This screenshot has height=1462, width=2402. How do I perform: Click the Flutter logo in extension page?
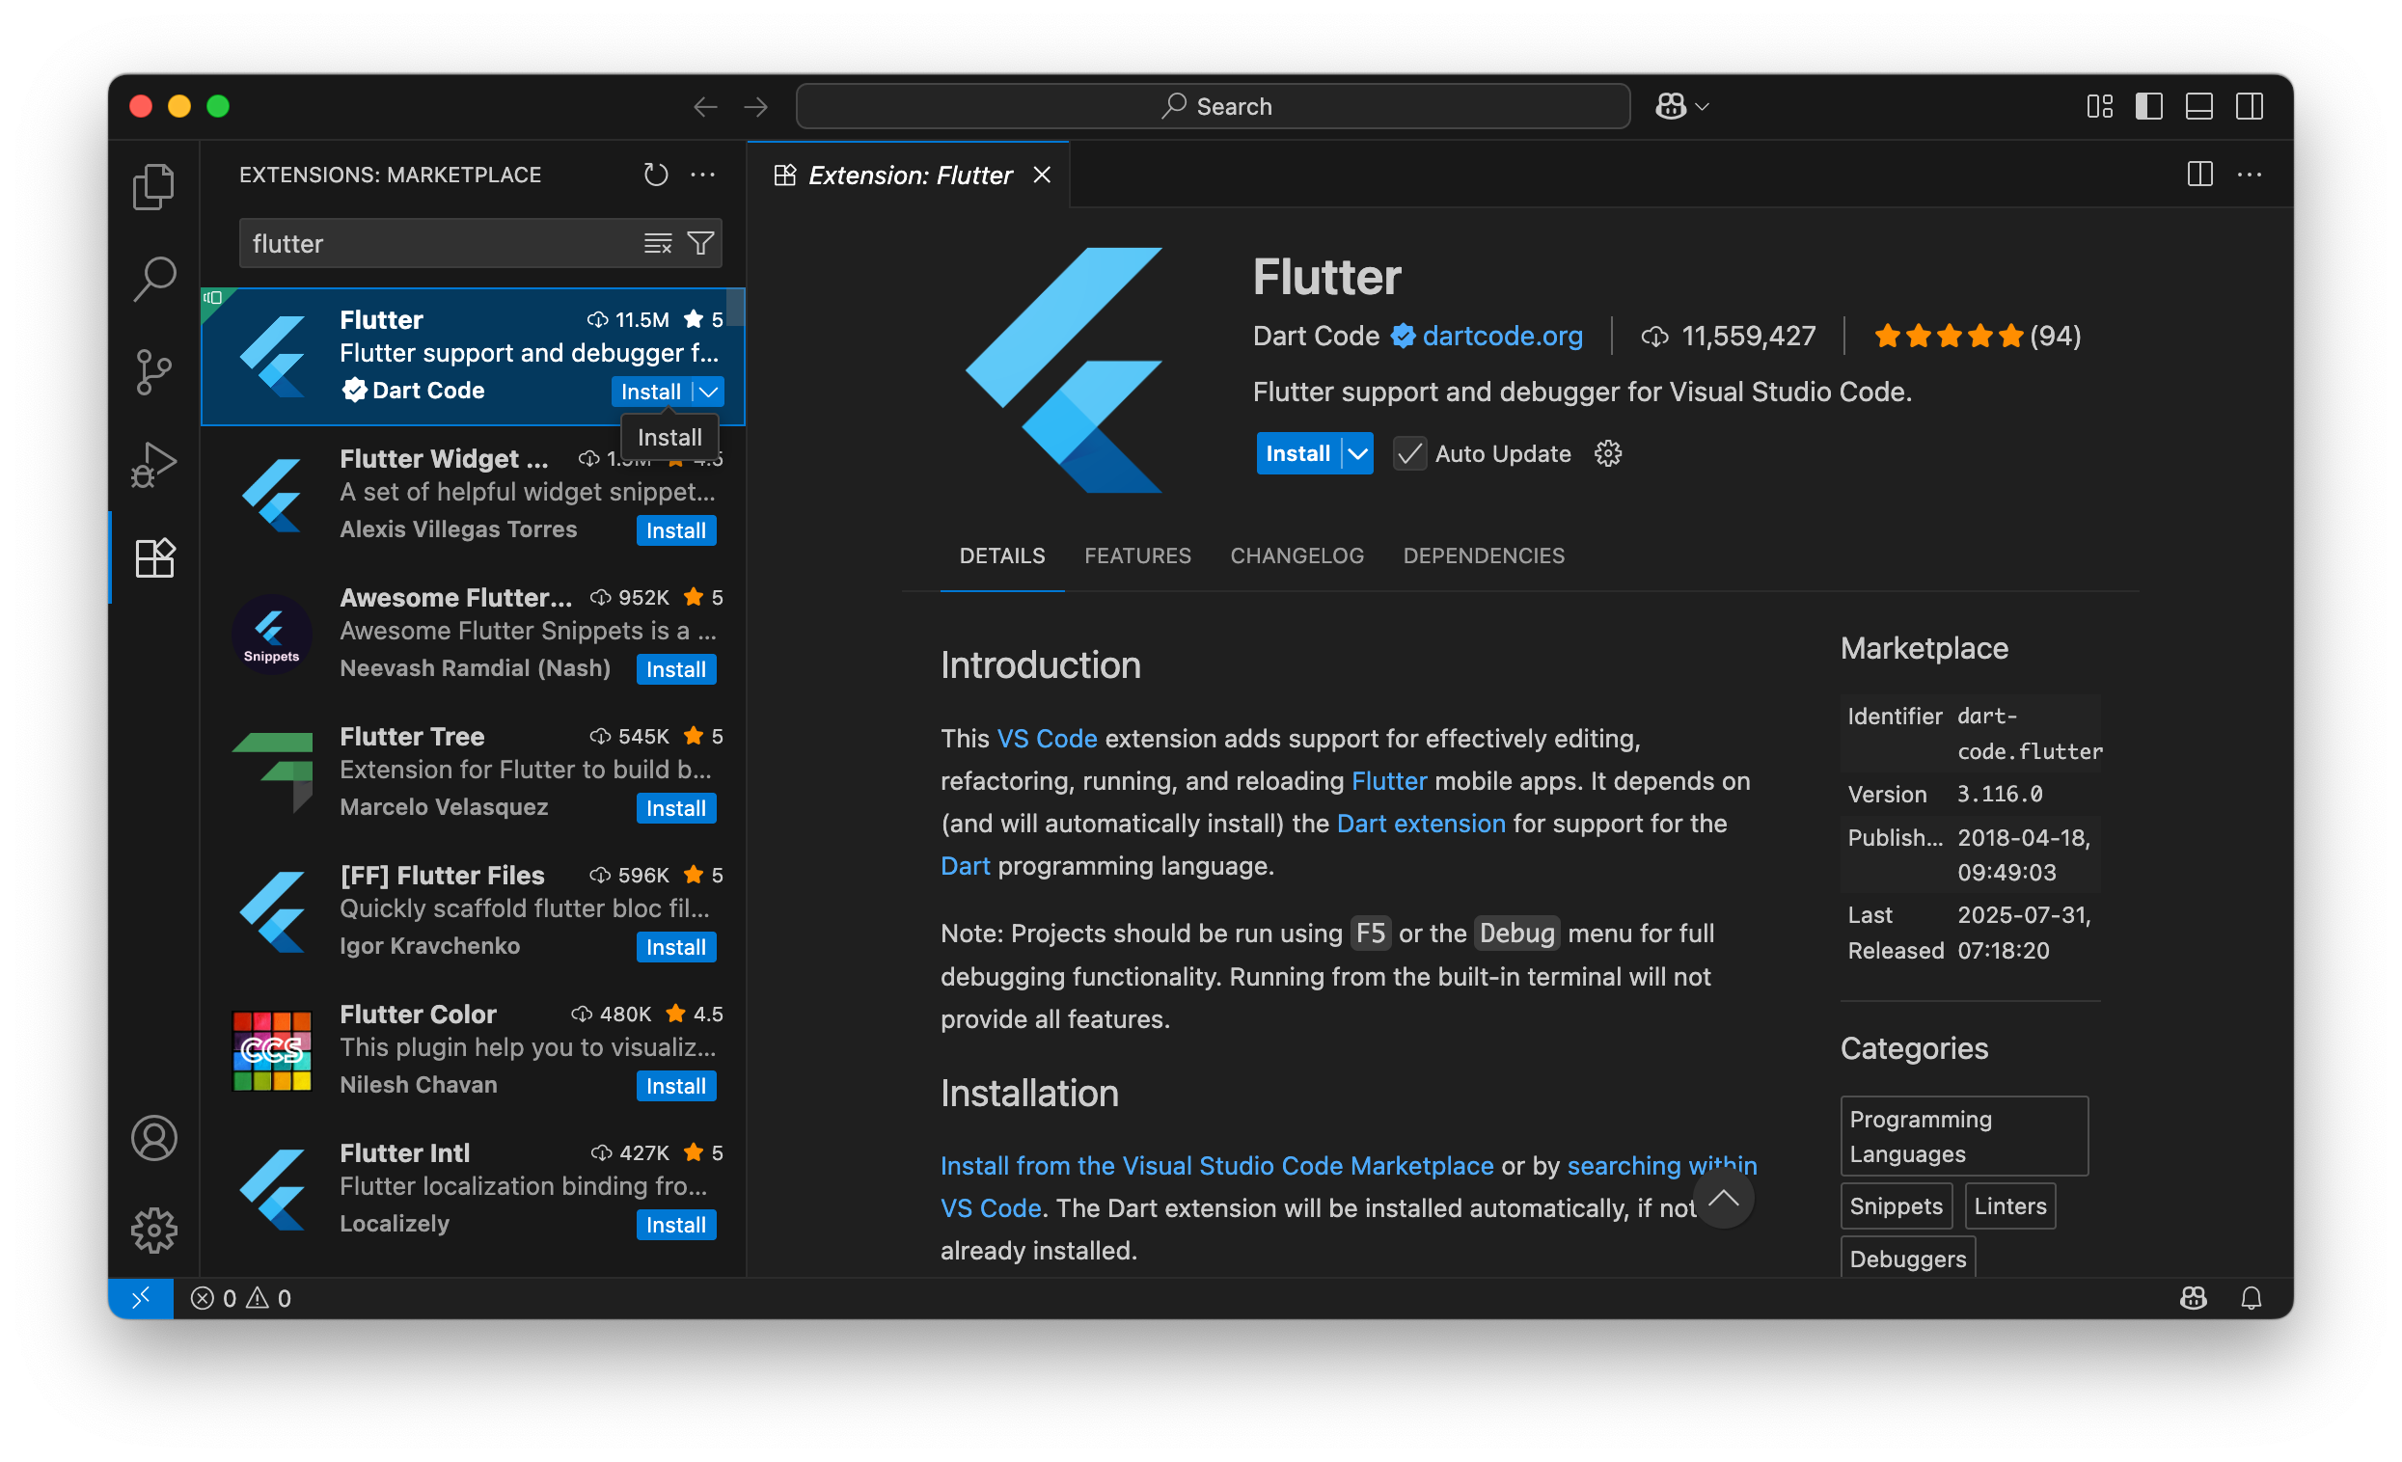1064,370
